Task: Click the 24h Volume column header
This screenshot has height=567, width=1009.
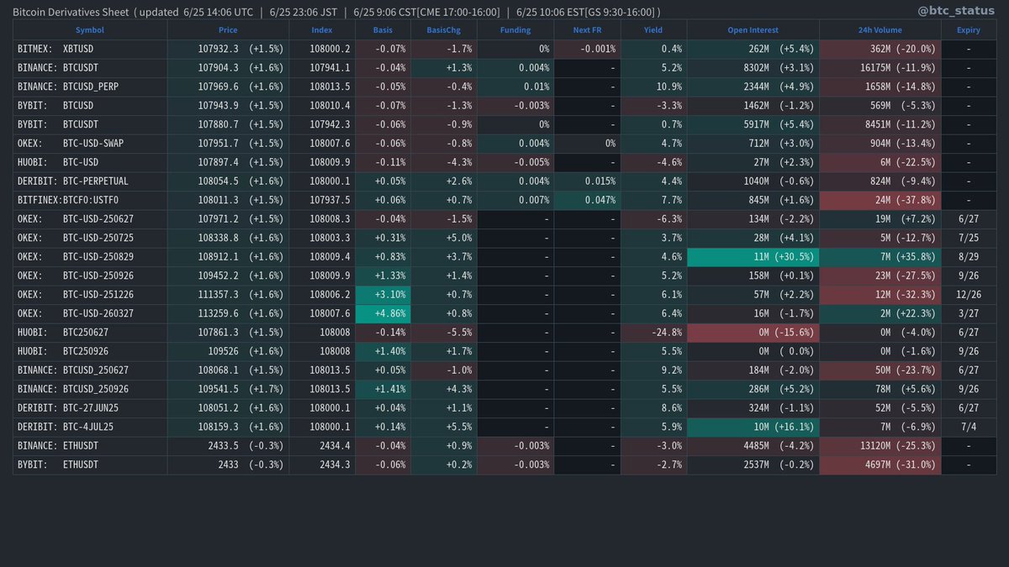Action: click(x=880, y=30)
